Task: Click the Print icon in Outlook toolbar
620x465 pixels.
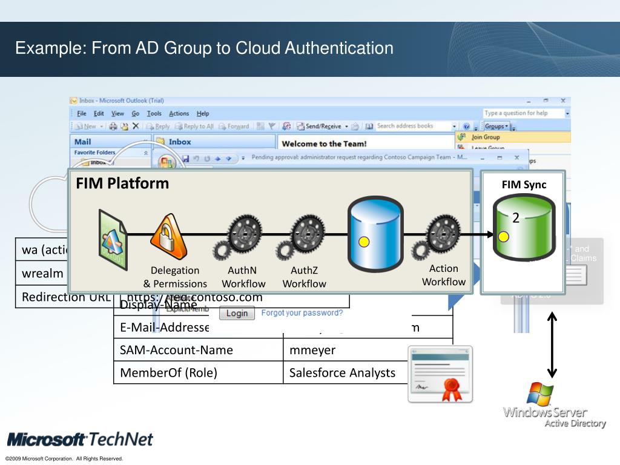Action: [113, 126]
